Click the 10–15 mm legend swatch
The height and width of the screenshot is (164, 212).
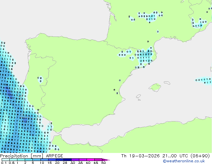point(44,160)
